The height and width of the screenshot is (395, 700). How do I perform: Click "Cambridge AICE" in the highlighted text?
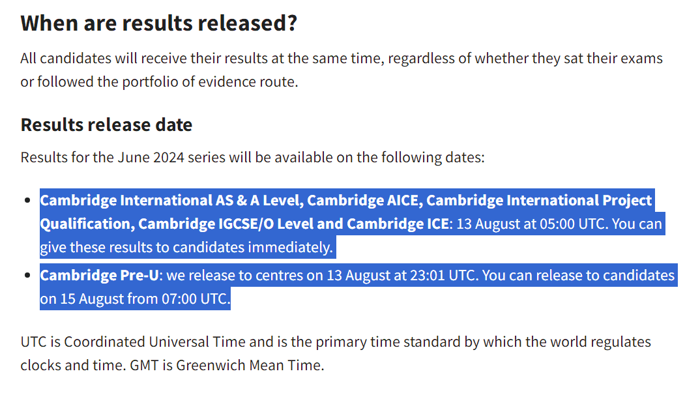pyautogui.click(x=365, y=200)
